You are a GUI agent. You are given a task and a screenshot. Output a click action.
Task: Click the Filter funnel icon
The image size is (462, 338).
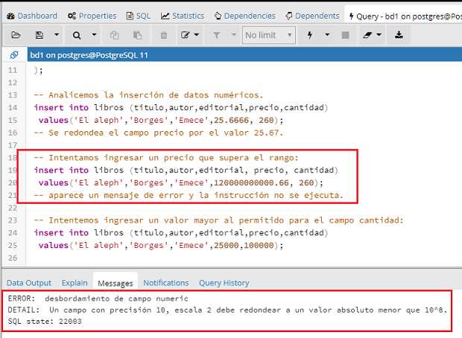coord(217,35)
